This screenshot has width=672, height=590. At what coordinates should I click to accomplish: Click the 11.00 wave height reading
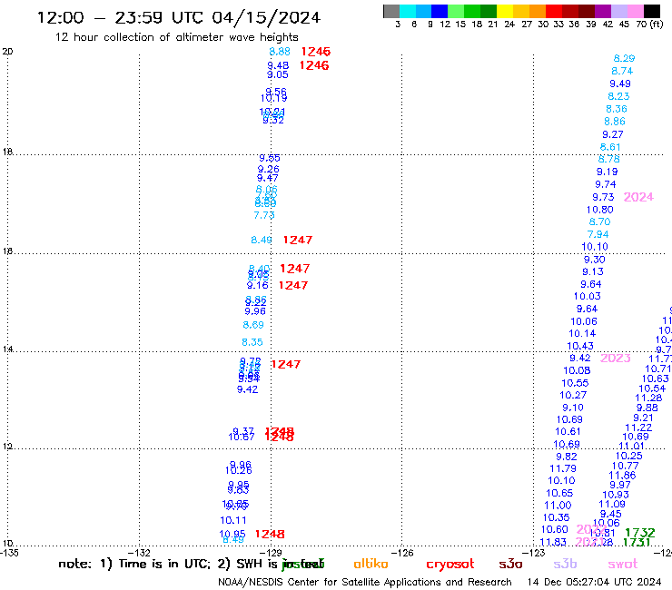(558, 506)
